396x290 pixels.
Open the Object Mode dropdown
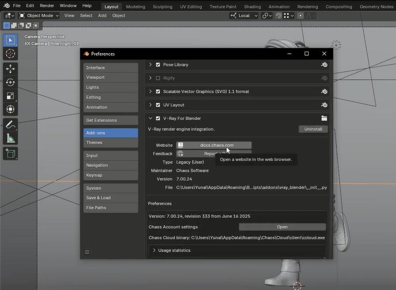39,16
